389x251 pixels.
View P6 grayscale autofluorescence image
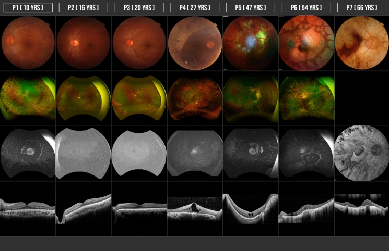click(307, 153)
